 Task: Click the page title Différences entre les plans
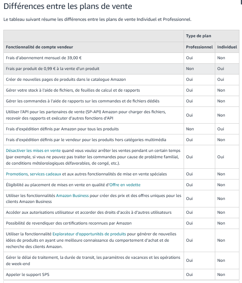click(68, 6)
